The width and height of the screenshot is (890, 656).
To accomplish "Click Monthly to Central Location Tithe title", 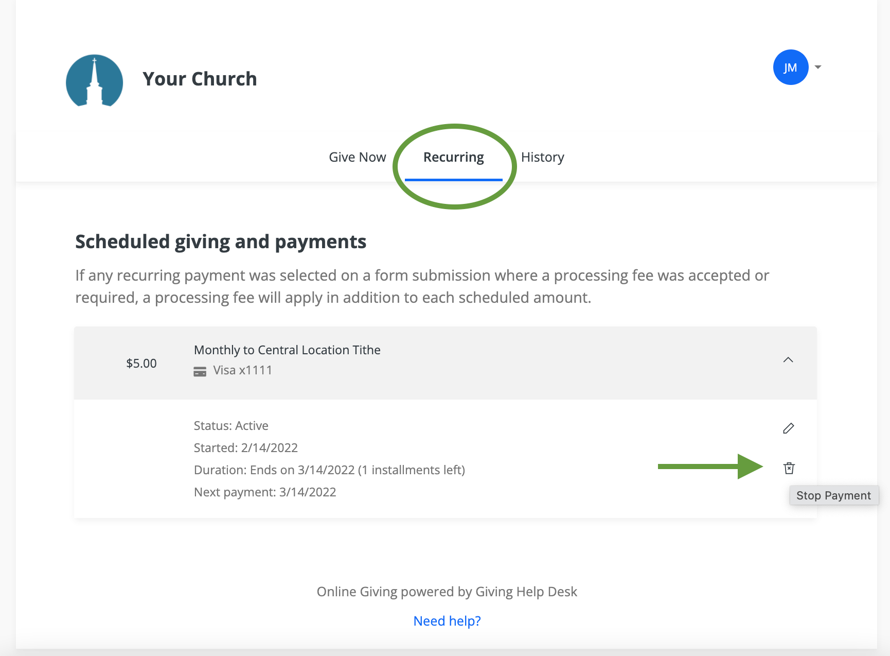I will coord(287,350).
